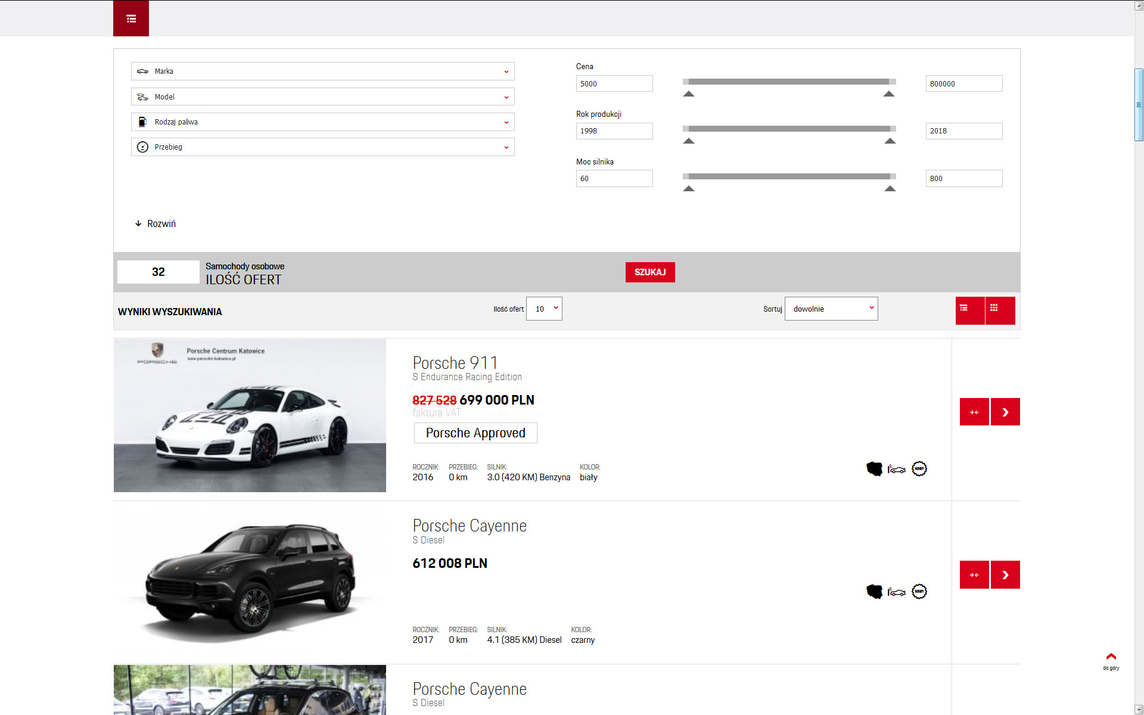Open the 612 008 PLN Porsche Cayenne title

click(470, 526)
